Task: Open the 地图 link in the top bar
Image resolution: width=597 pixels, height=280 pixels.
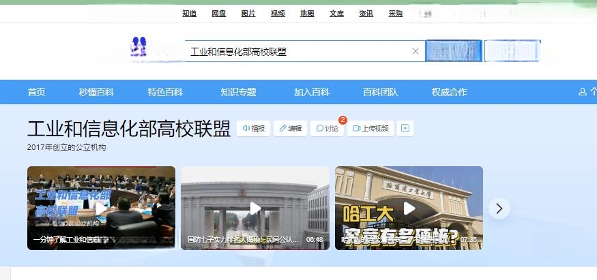Action: pos(307,14)
